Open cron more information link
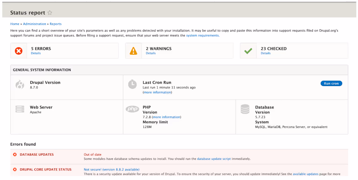Image resolution: width=358 pixels, height=180 pixels. pyautogui.click(x=157, y=92)
